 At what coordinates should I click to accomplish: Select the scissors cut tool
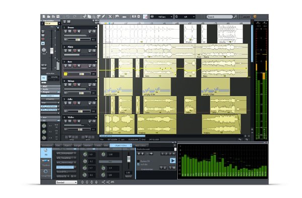pyautogui.click(x=85, y=17)
